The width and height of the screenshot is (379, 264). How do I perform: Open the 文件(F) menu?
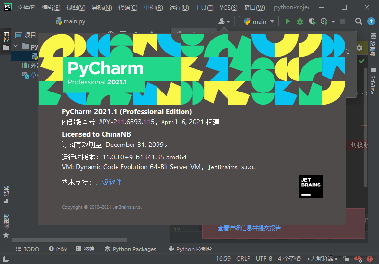point(26,8)
